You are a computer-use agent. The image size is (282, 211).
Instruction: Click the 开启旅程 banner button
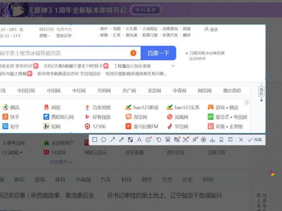(x=146, y=10)
